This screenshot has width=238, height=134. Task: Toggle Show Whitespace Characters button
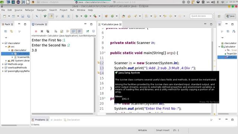68,16
